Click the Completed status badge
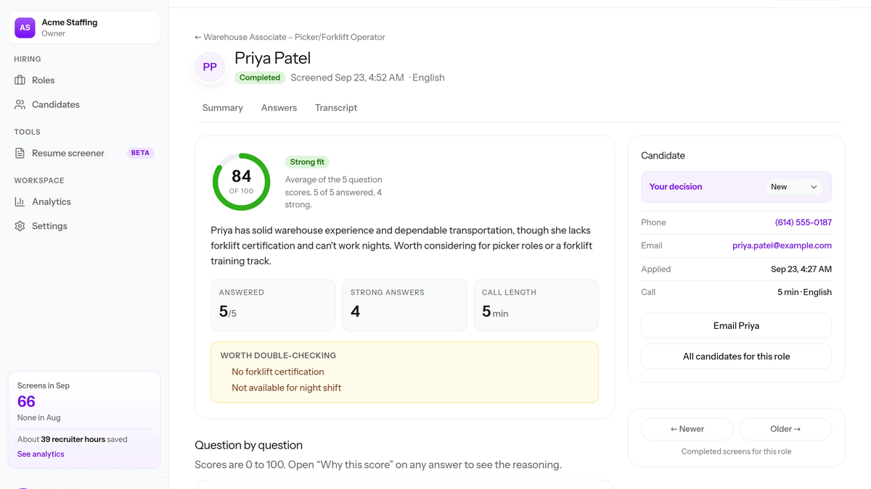This screenshot has height=489, width=871. [260, 78]
